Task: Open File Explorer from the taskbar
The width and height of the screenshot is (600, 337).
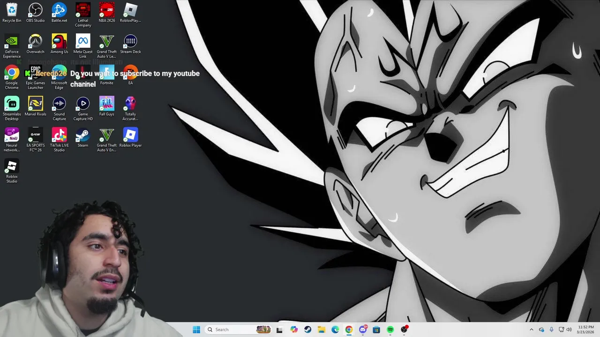Action: pyautogui.click(x=322, y=330)
